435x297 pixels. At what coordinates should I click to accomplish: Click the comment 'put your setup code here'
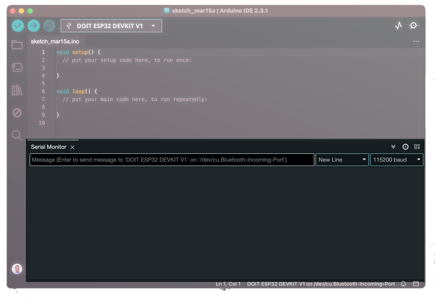pyautogui.click(x=127, y=60)
